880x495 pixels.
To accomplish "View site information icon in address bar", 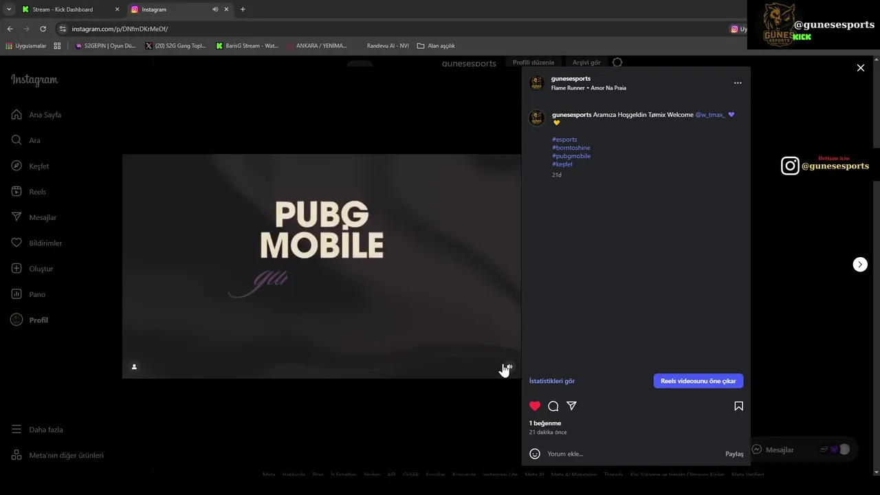I will 63,29.
